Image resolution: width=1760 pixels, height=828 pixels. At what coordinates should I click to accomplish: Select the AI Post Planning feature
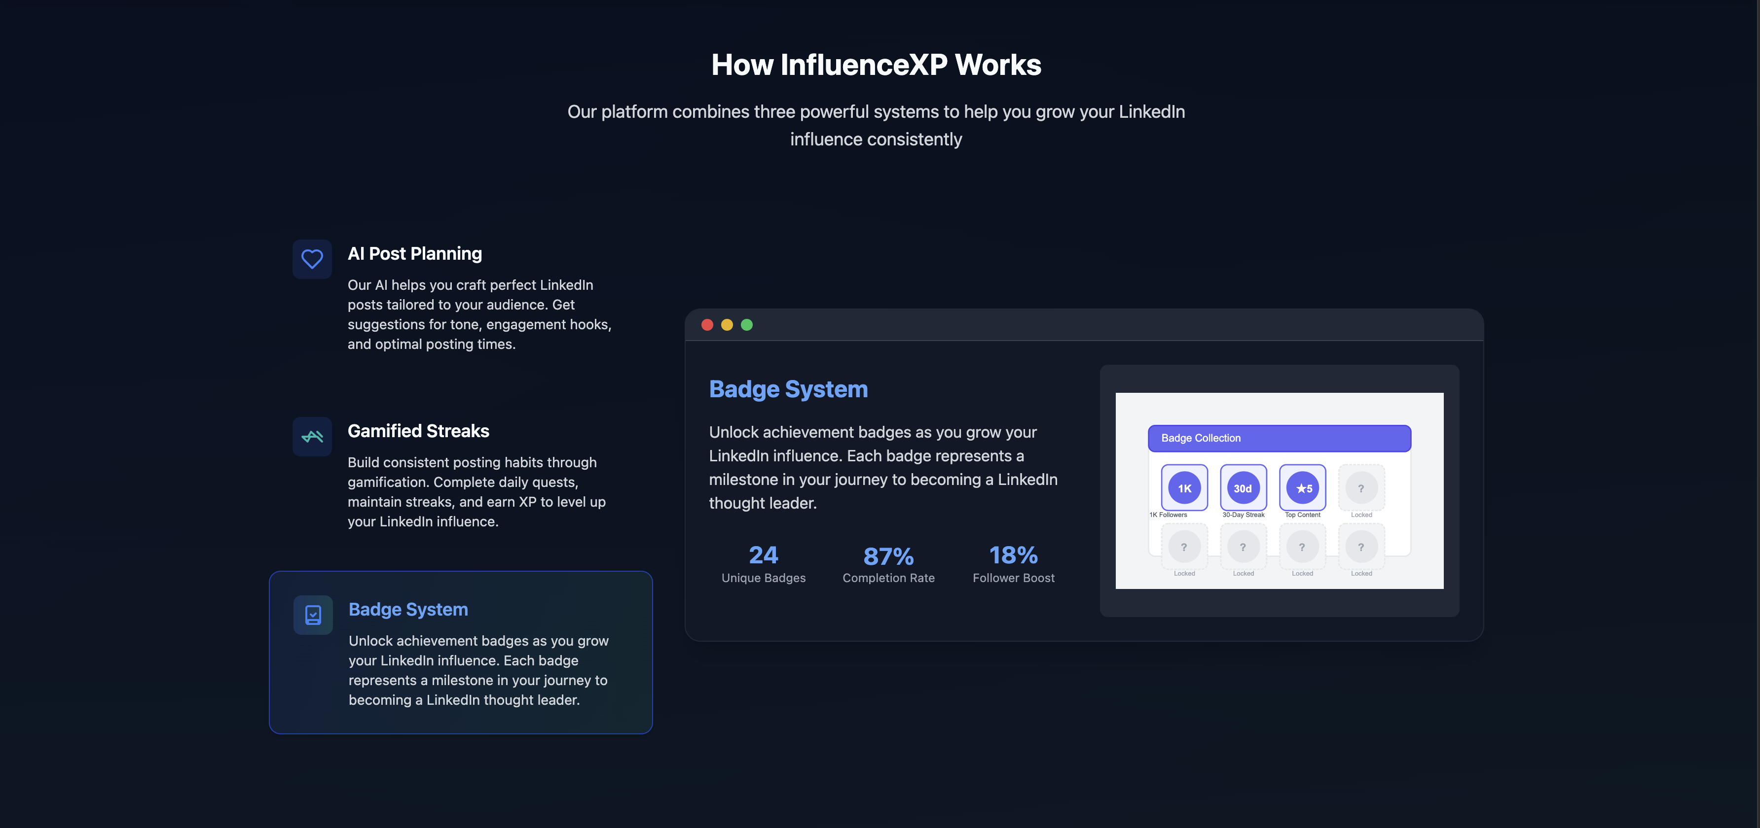[x=461, y=297]
